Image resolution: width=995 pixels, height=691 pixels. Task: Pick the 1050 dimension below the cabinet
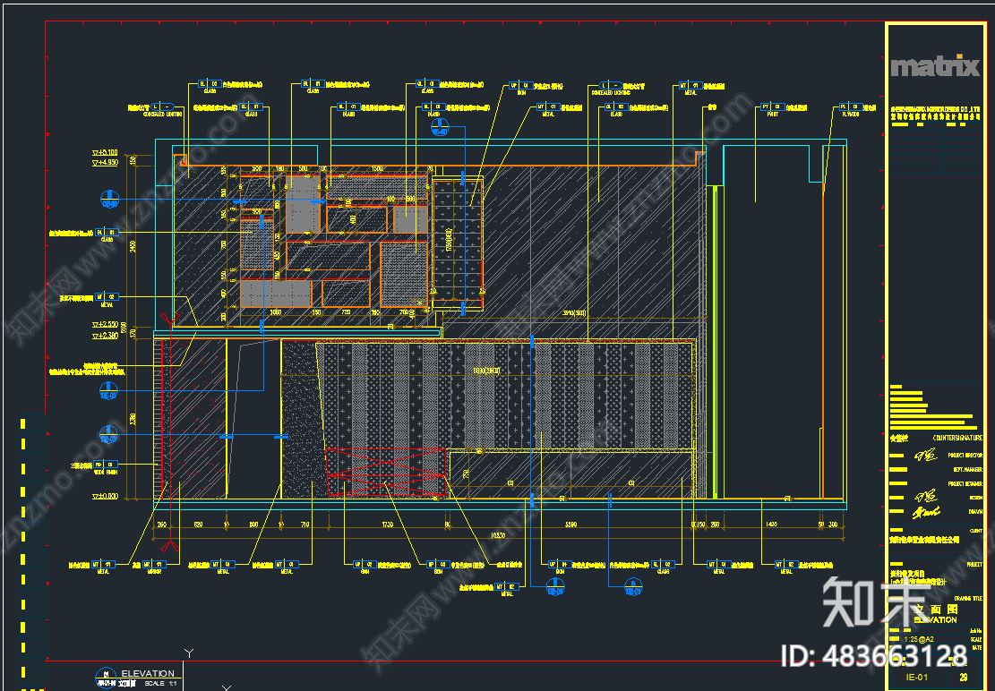276,312
